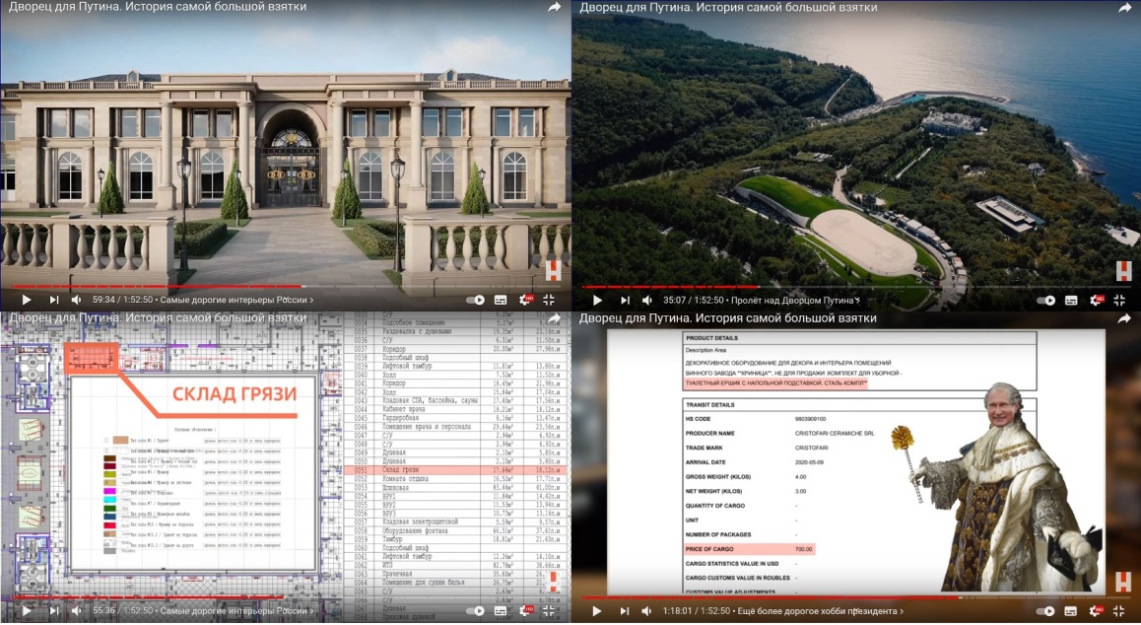Seek on the progress bar of the 55:36 player
The width and height of the screenshot is (1141, 625).
(286, 598)
